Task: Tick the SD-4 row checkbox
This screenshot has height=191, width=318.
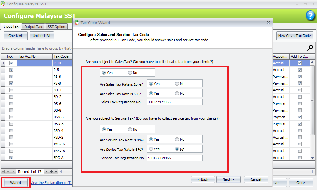Action: pos(11,90)
